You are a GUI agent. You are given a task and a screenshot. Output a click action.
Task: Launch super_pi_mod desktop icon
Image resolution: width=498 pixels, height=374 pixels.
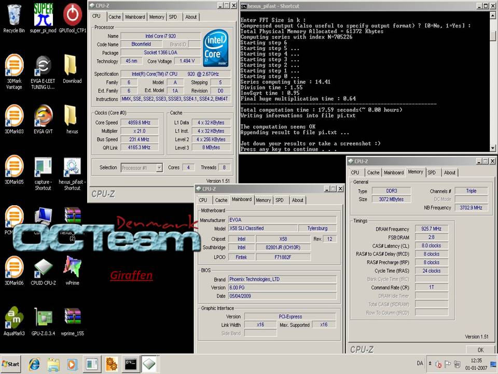click(43, 19)
